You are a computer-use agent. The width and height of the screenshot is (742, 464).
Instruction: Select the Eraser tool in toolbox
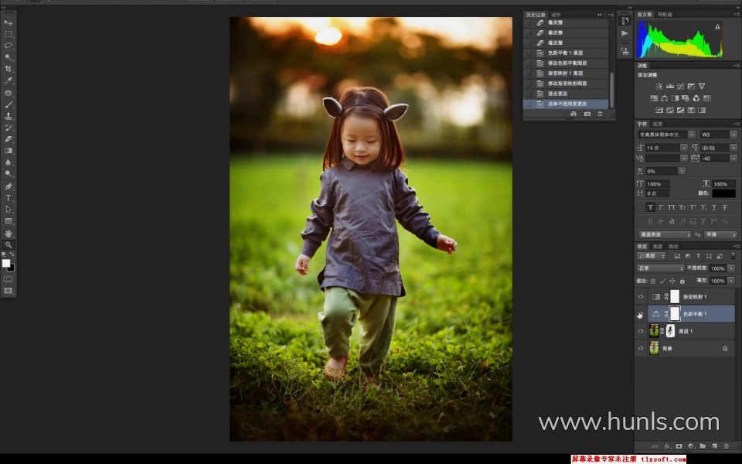8,139
